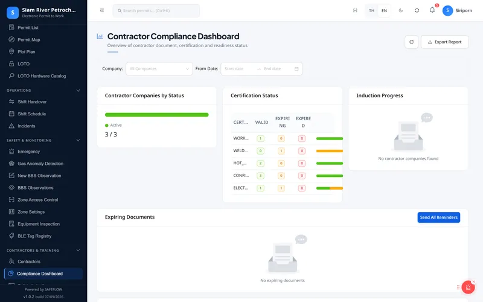Click the green Active companies progress bar

pyautogui.click(x=156, y=115)
